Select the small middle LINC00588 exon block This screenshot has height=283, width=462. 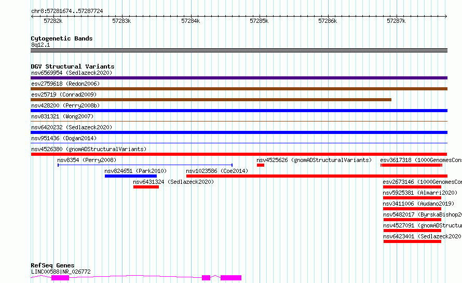point(206,278)
